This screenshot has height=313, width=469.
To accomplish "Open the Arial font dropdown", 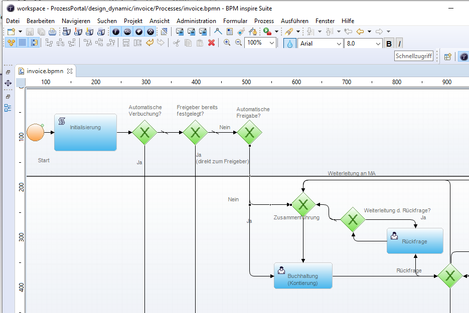I will (x=339, y=44).
